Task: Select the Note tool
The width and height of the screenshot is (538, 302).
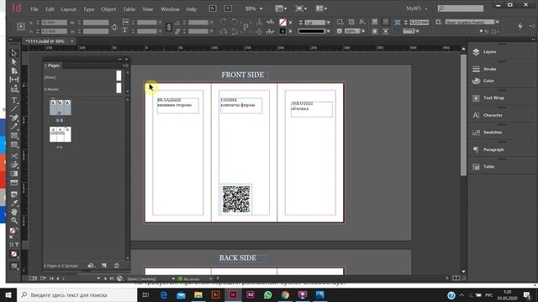Action: [x=13, y=195]
